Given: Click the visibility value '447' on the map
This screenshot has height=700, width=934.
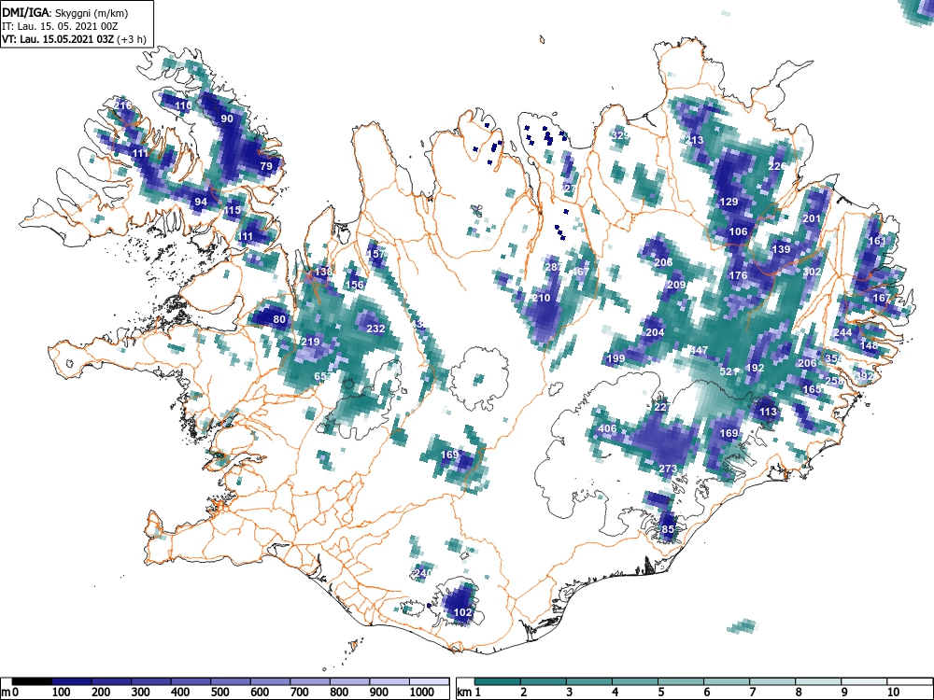Looking at the screenshot, I should (x=699, y=350).
